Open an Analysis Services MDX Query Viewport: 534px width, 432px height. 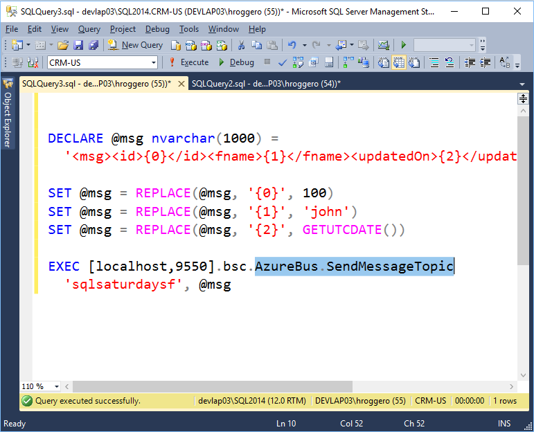[x=191, y=45]
